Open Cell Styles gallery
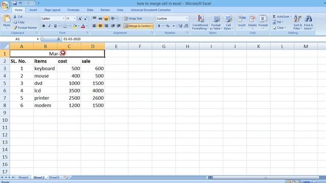The height and width of the screenshot is (183, 326). point(228,22)
